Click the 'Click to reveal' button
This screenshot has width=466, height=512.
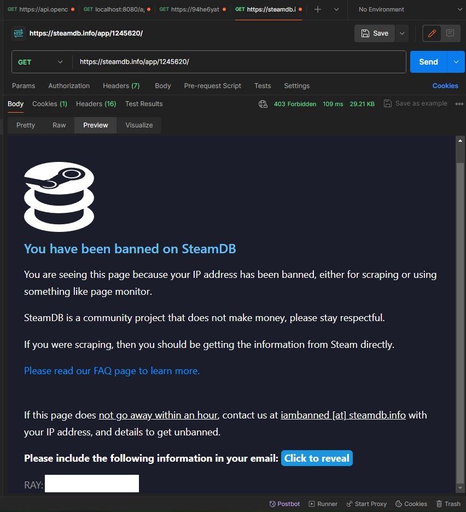pyautogui.click(x=317, y=458)
